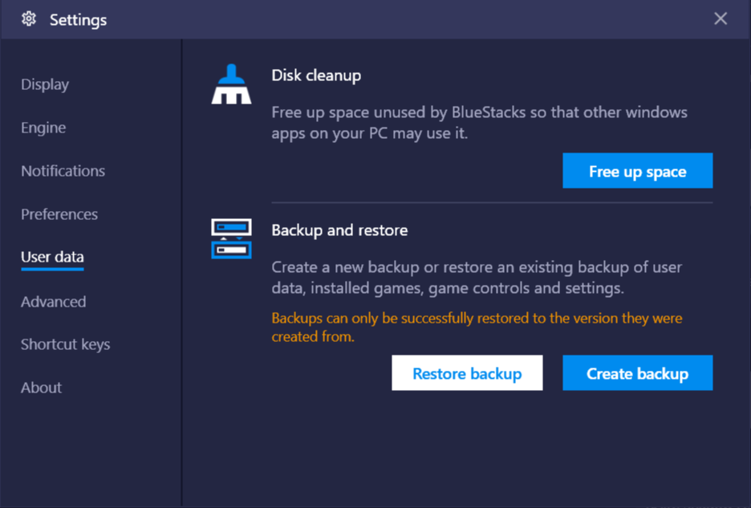The image size is (751, 508).
Task: Click the Settings gear icon in title bar
Action: point(29,19)
